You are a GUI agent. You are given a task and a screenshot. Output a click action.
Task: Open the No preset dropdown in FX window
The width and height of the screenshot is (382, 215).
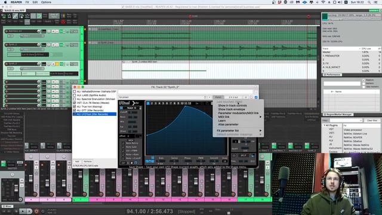tap(162, 97)
